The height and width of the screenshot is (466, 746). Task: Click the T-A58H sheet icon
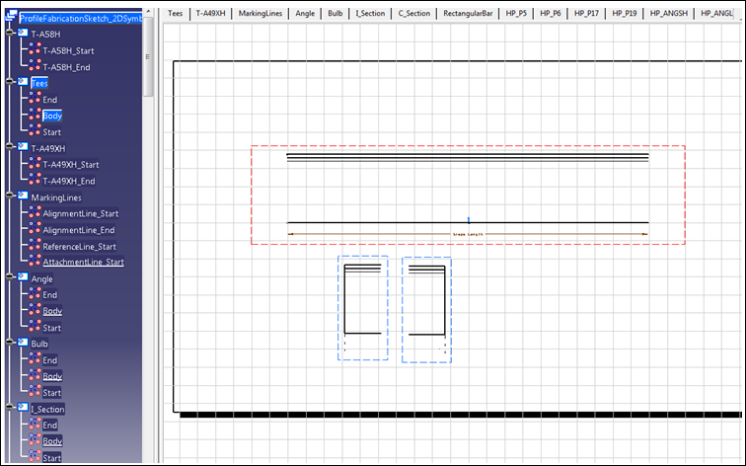click(22, 34)
